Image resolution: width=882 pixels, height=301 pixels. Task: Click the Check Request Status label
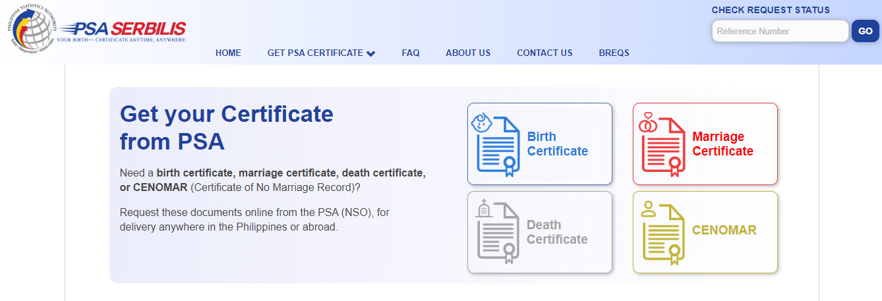point(771,10)
